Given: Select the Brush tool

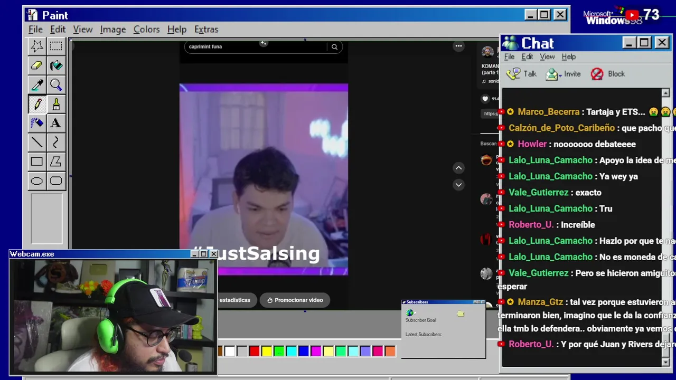Looking at the screenshot, I should click(x=55, y=104).
